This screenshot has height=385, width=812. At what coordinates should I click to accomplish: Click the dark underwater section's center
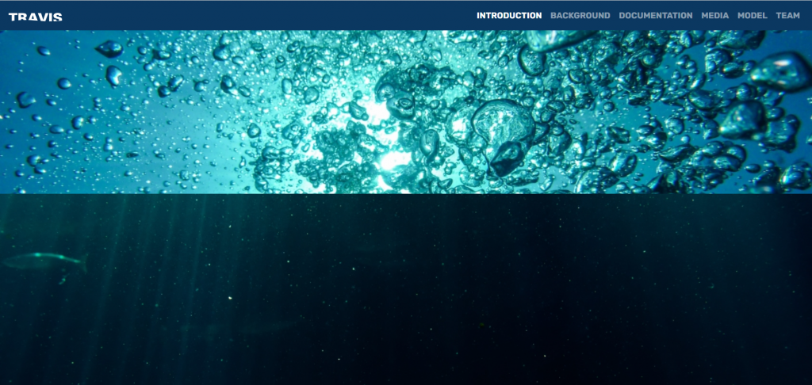[x=406, y=289]
